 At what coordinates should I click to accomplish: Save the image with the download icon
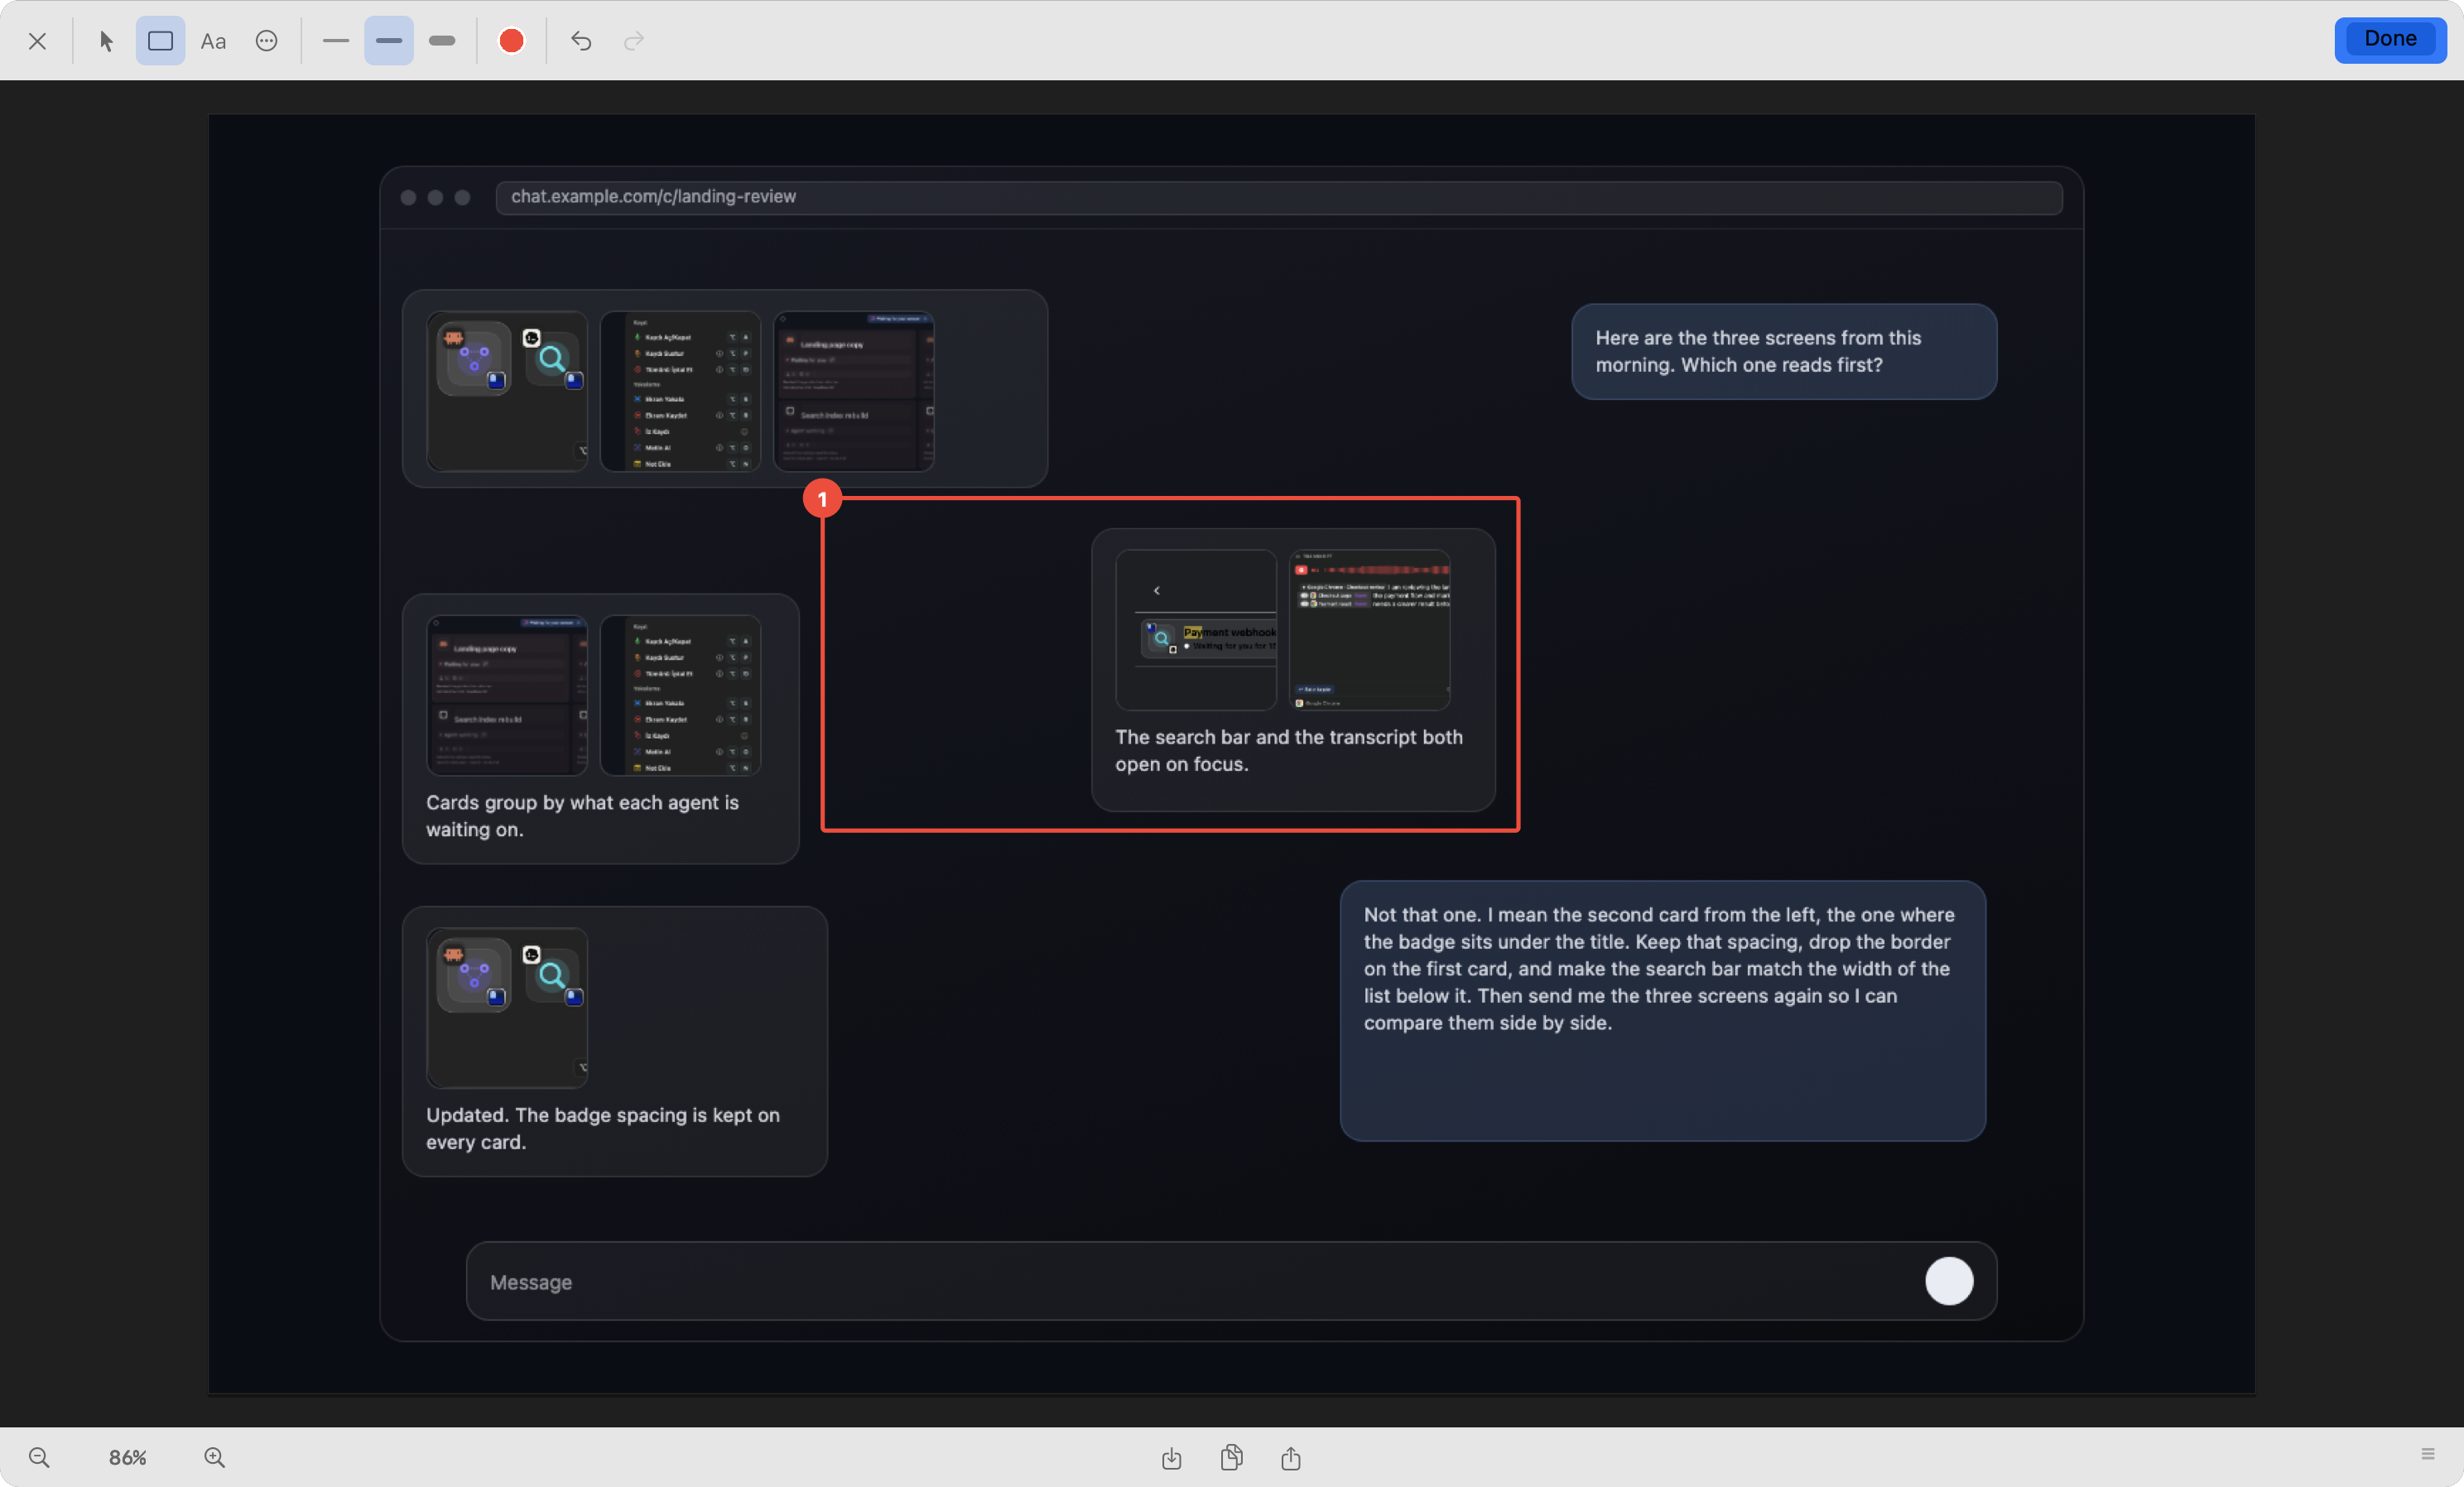(1171, 1458)
